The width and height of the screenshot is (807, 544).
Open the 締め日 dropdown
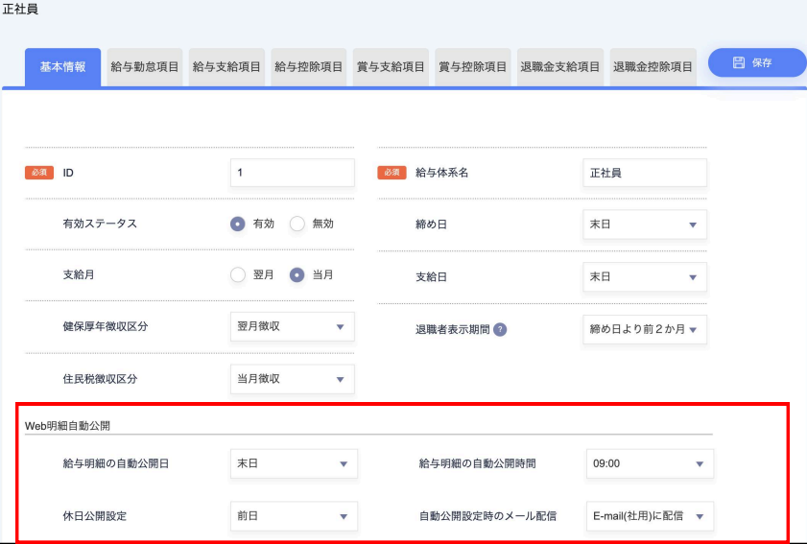(644, 225)
